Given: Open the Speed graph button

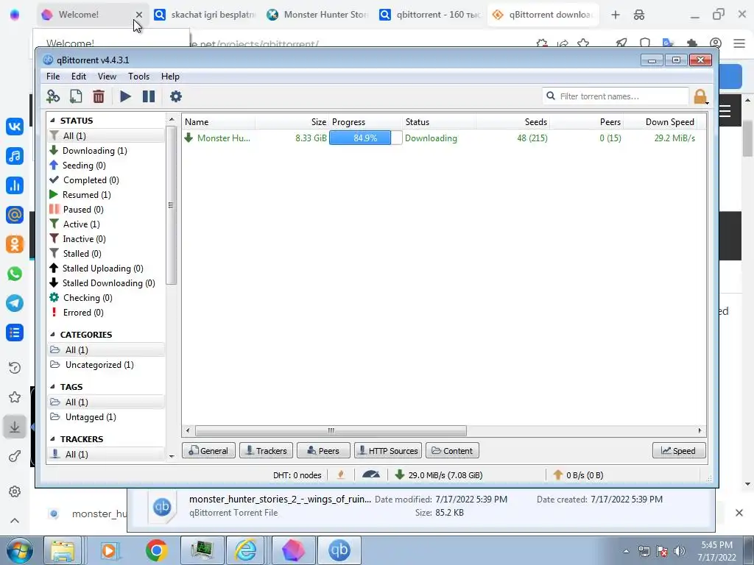Looking at the screenshot, I should click(679, 451).
